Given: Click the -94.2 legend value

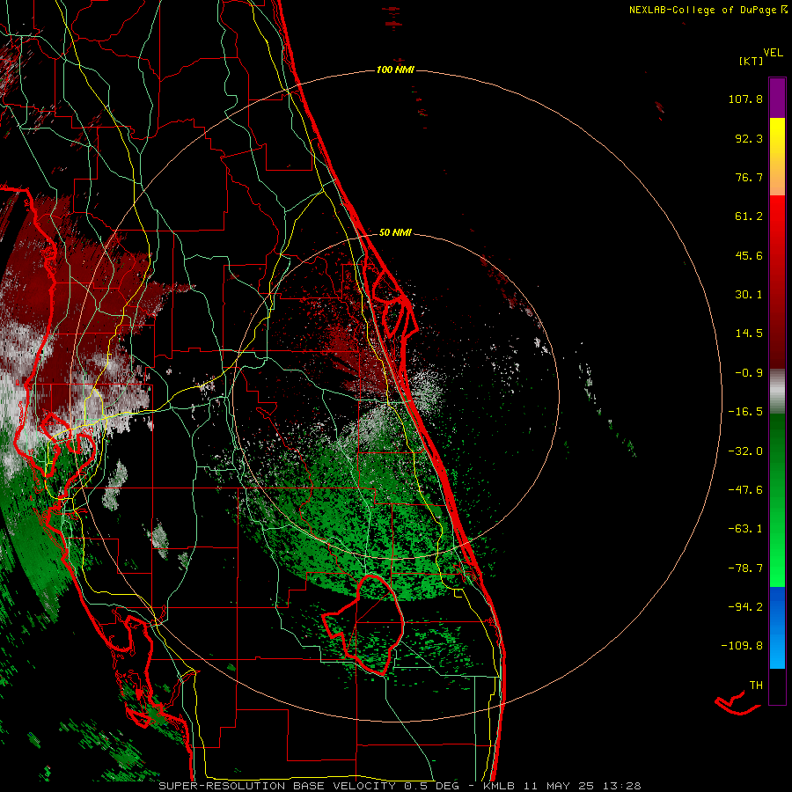Looking at the screenshot, I should [x=745, y=606].
